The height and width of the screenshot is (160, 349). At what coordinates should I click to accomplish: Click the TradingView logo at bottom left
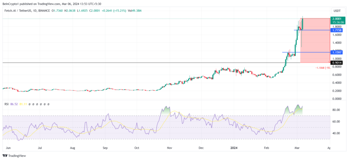pyautogui.click(x=14, y=156)
